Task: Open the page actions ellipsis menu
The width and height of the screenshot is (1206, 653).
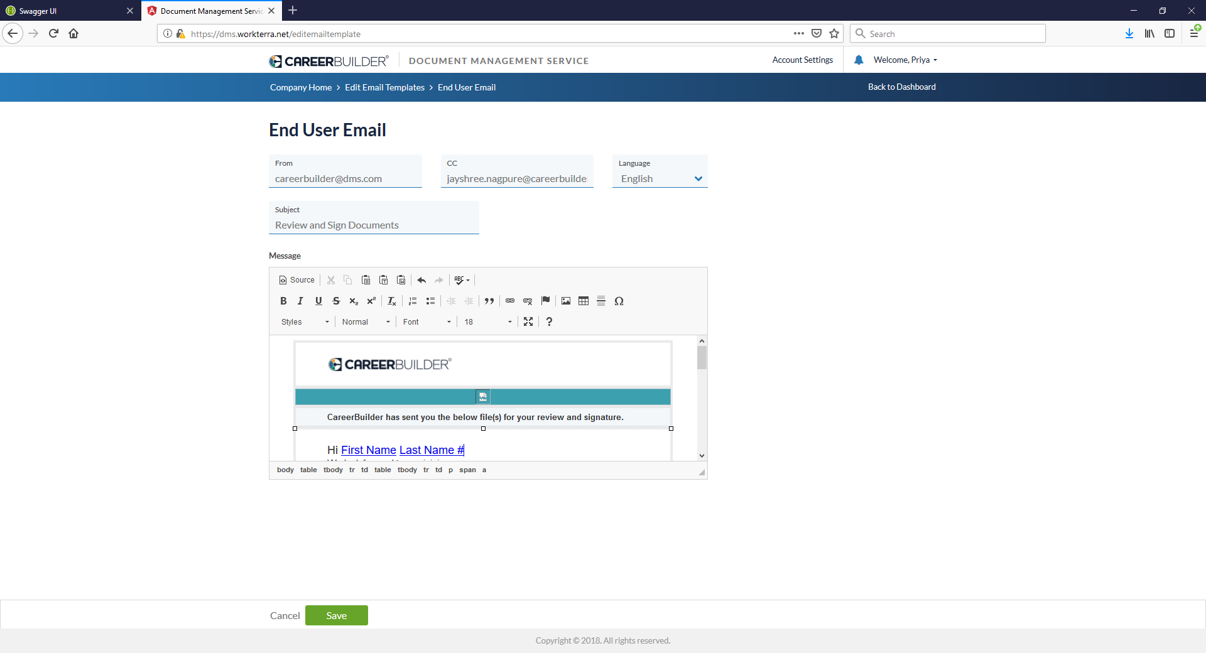Action: pos(799,33)
